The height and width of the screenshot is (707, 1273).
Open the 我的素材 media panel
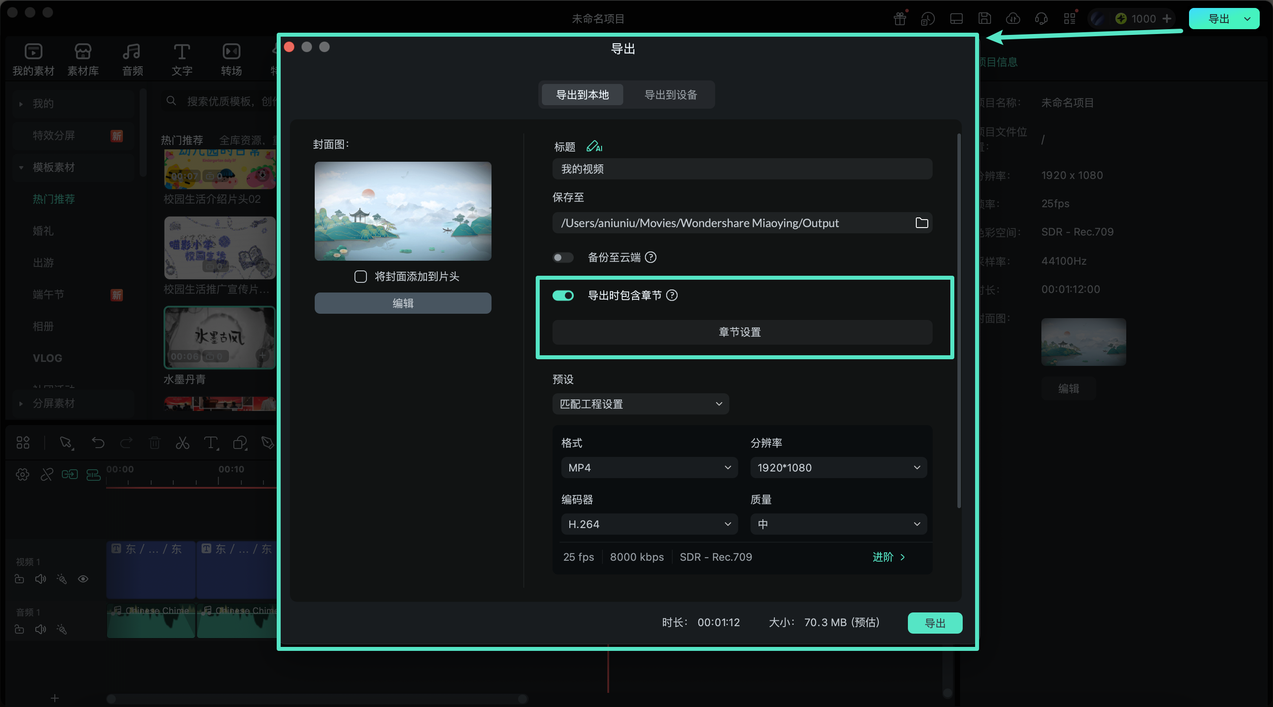click(x=33, y=59)
